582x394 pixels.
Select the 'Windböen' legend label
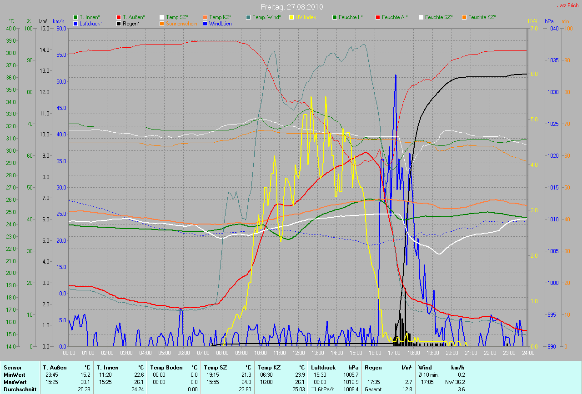coord(221,23)
